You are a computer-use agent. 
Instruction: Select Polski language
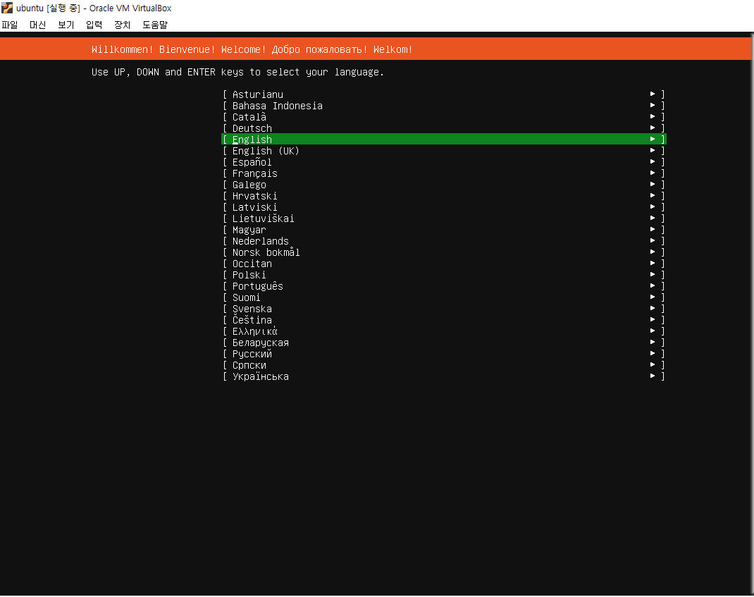coord(444,275)
